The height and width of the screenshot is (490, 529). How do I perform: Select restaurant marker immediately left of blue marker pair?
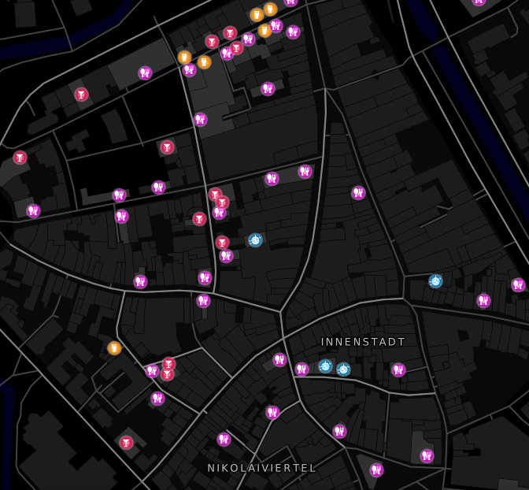[301, 369]
